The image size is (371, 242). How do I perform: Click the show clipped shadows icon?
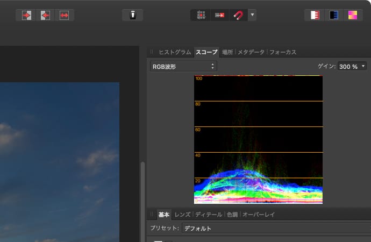point(333,15)
